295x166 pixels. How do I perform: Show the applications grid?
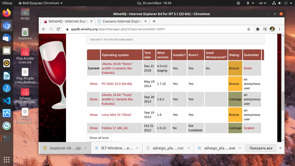[x=7, y=160]
